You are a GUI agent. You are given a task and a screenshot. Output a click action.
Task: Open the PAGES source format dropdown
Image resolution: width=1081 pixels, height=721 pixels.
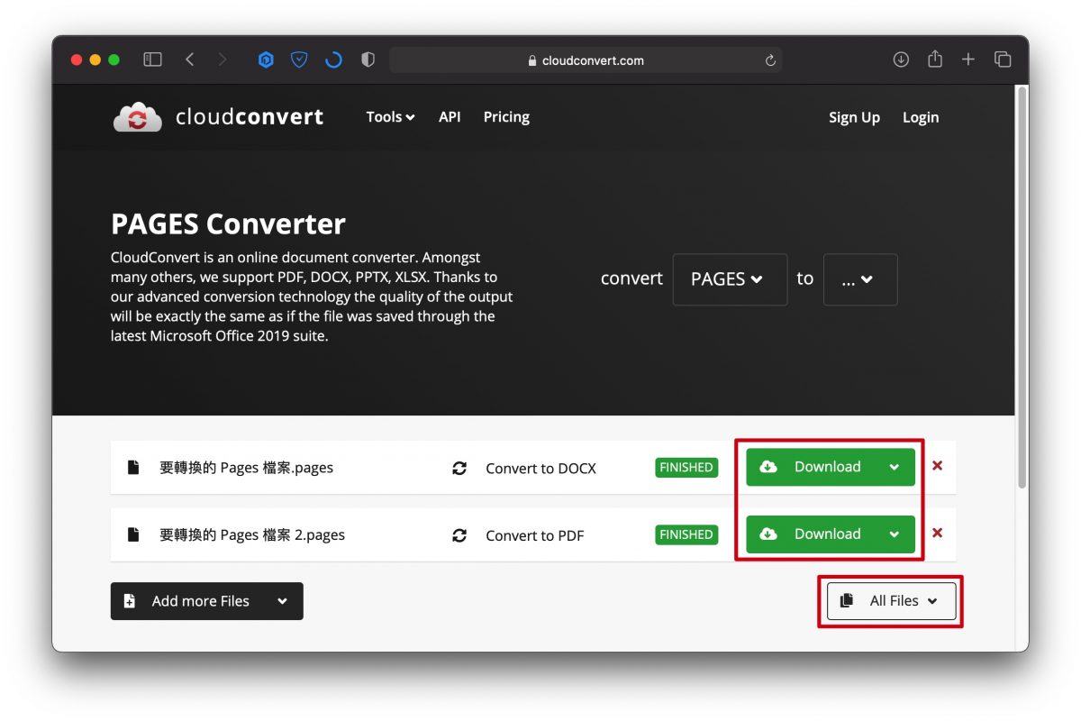[x=730, y=279]
